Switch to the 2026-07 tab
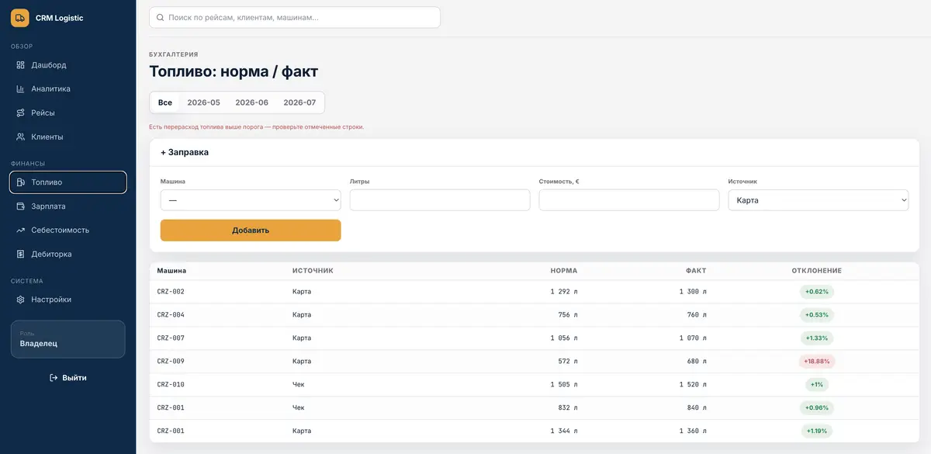This screenshot has width=931, height=454. click(299, 102)
